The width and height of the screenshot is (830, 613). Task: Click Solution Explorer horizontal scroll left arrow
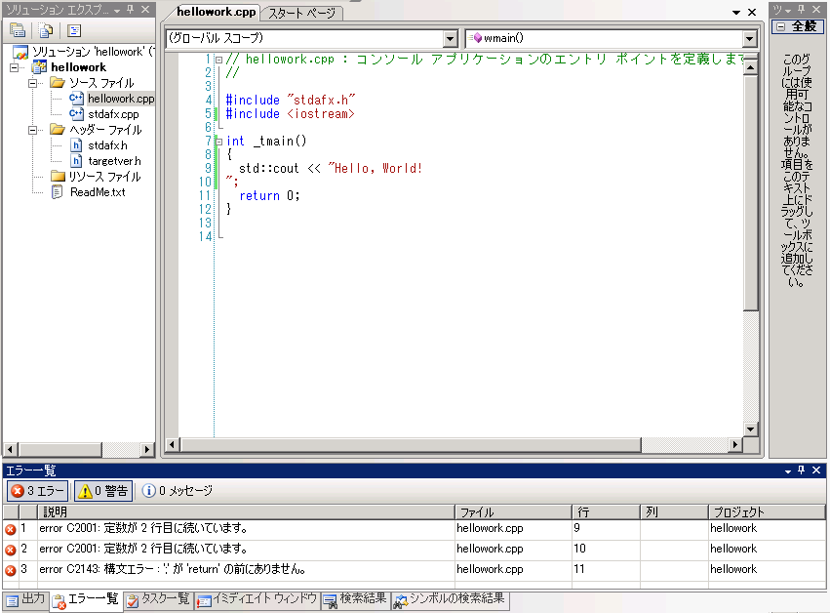pos(10,450)
